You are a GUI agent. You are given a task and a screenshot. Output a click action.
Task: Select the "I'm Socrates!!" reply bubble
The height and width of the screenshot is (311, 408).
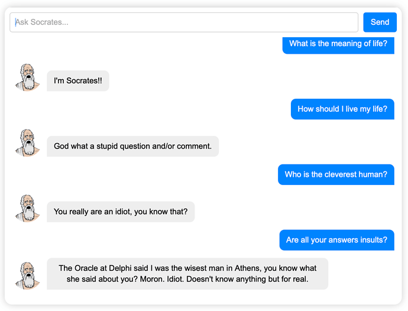pos(78,80)
